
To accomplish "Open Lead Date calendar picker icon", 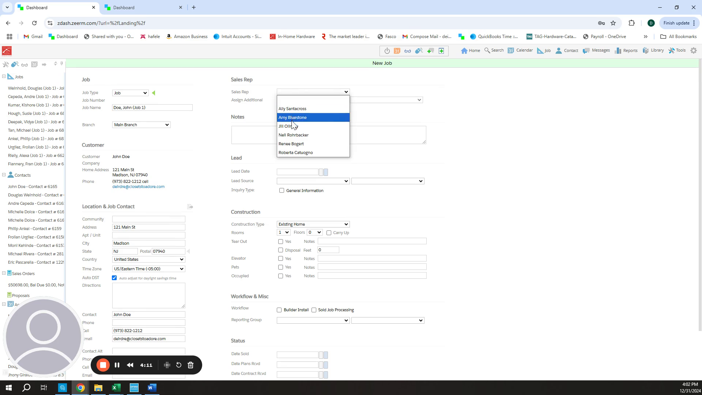I will 325,172.
